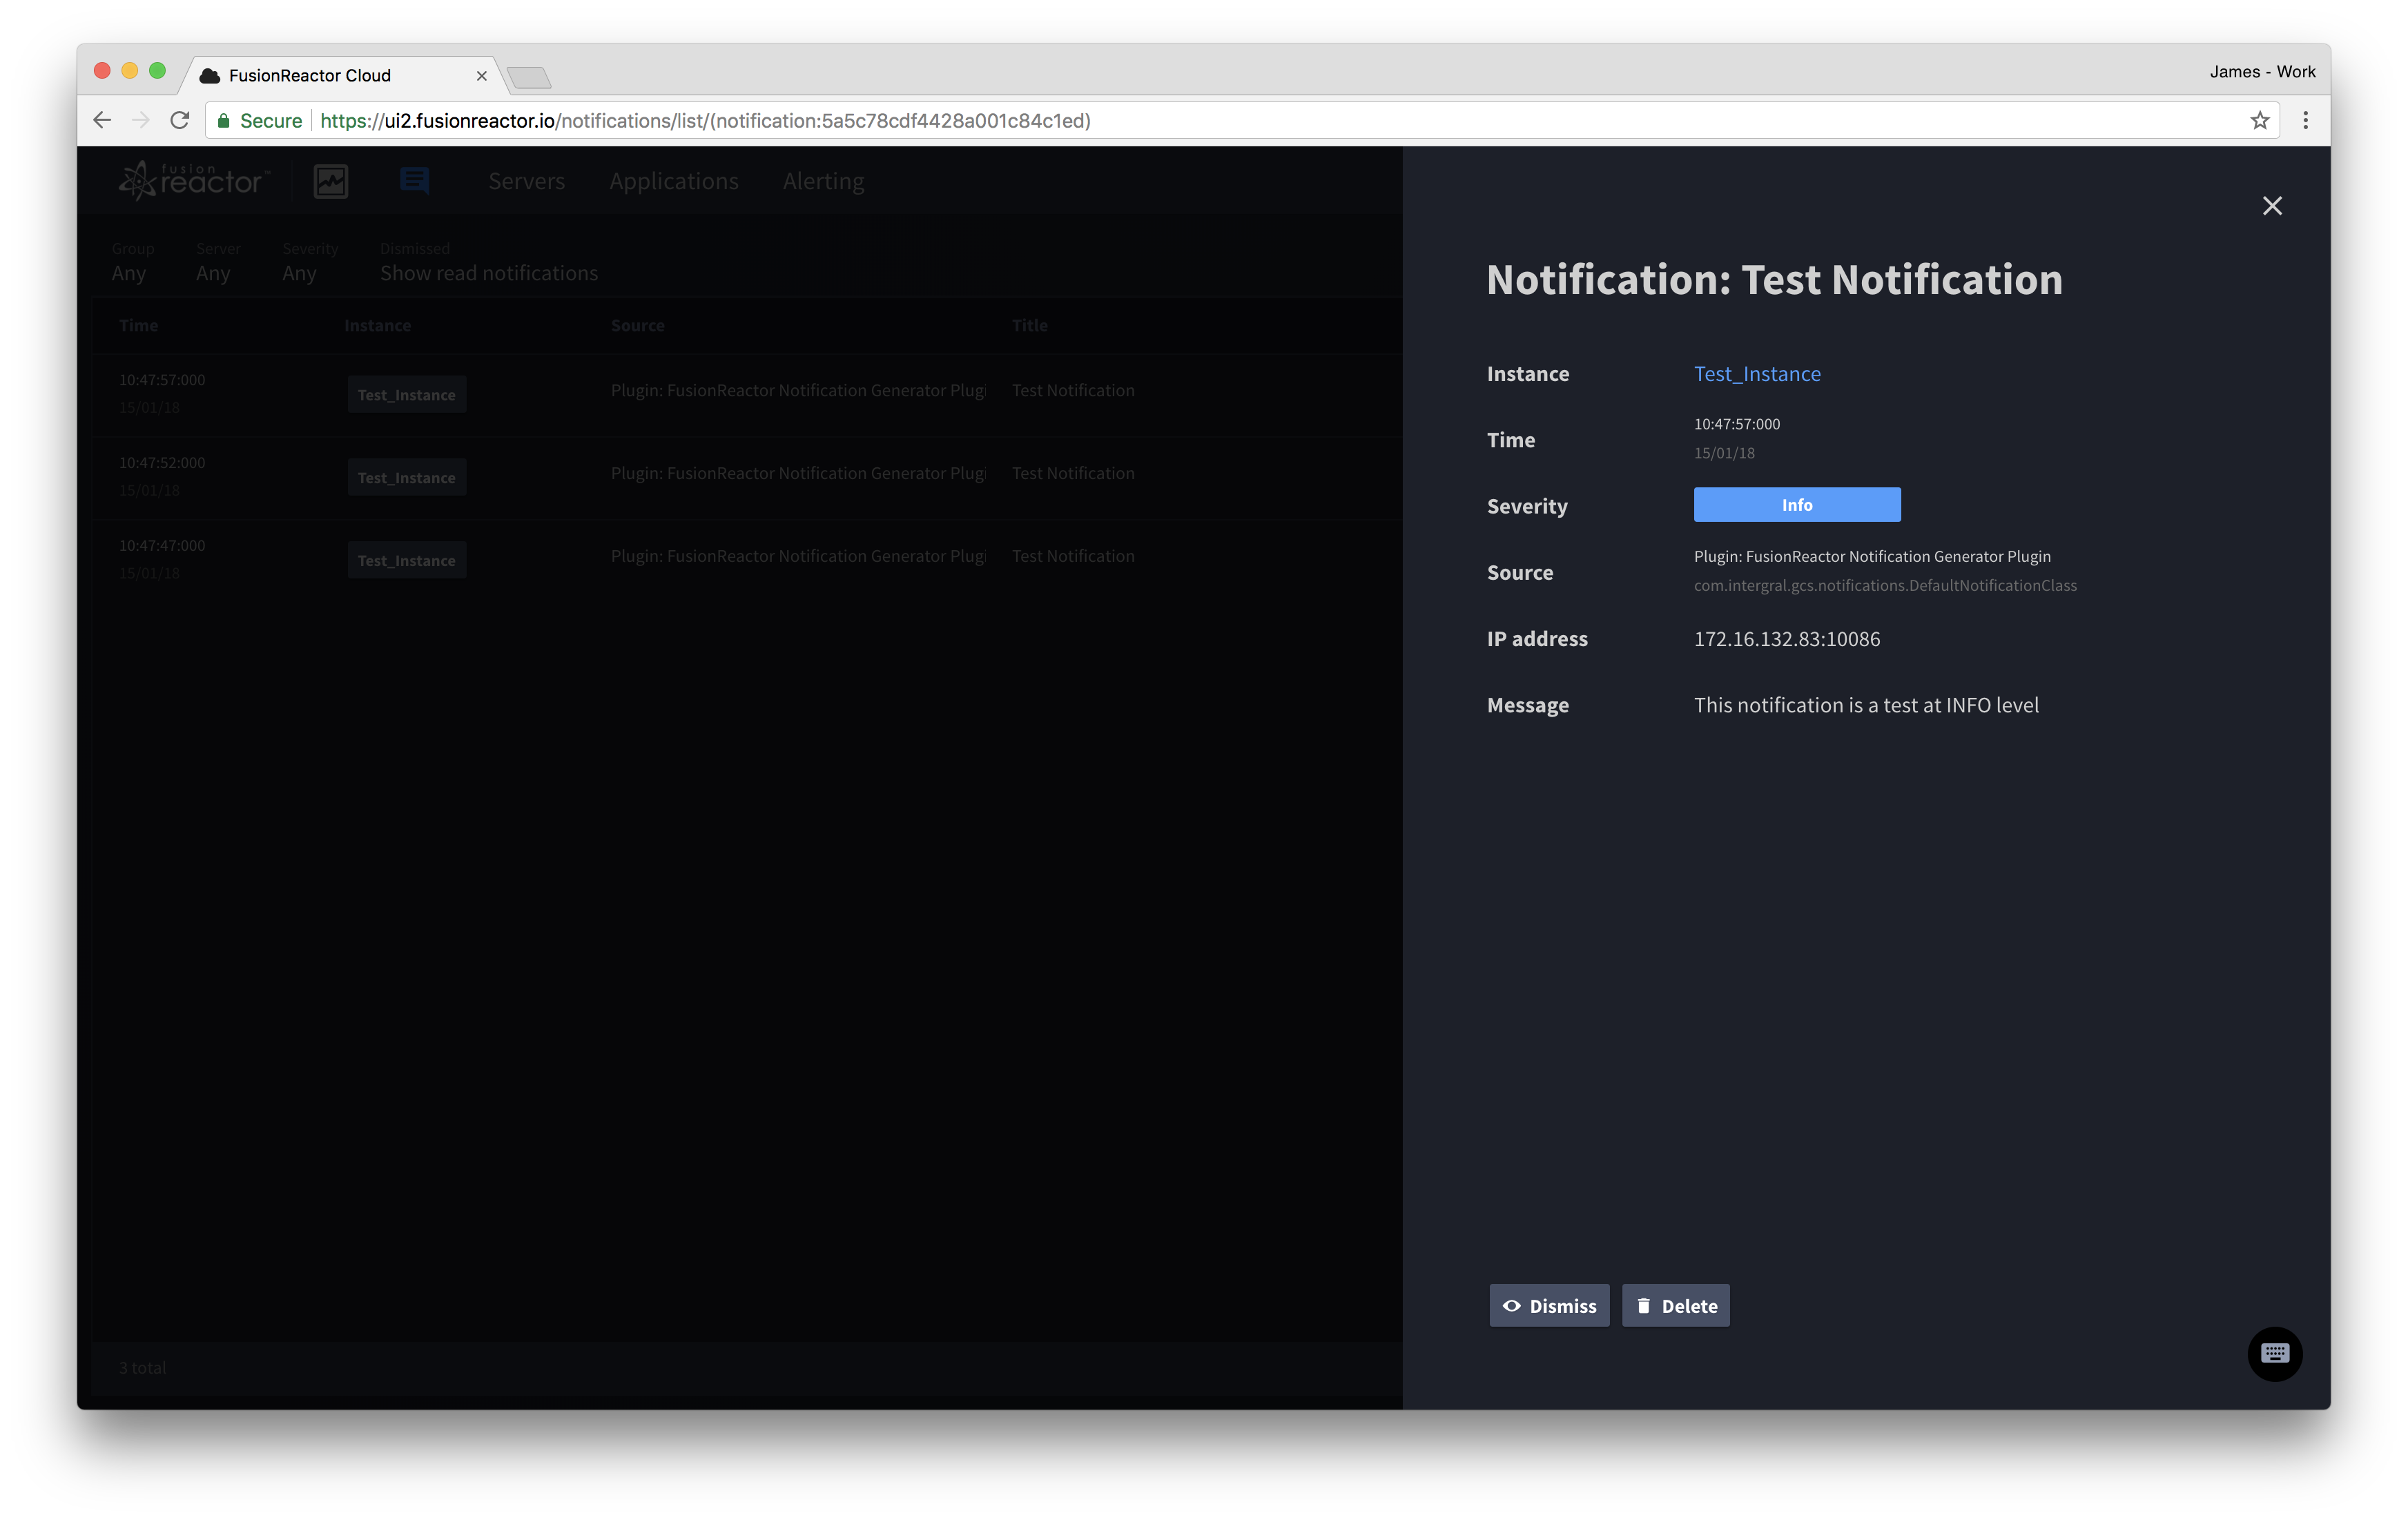Open the notifications chat icon in navbar
The width and height of the screenshot is (2408, 1520).
pyautogui.click(x=414, y=181)
